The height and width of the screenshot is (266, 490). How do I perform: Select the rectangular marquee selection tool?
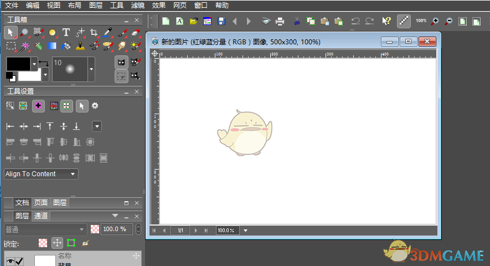pos(11,46)
